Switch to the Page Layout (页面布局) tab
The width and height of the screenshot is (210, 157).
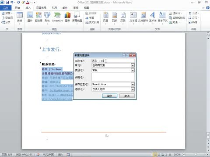tap(41, 8)
